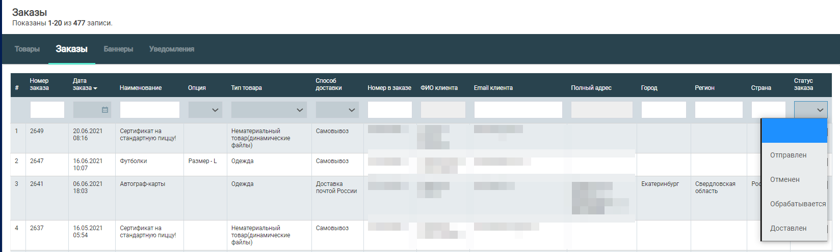Click the Страна column header
The height and width of the screenshot is (252, 840).
pyautogui.click(x=761, y=88)
